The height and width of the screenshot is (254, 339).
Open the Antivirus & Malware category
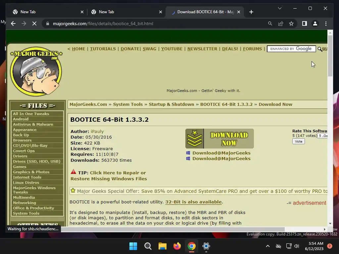(x=33, y=124)
